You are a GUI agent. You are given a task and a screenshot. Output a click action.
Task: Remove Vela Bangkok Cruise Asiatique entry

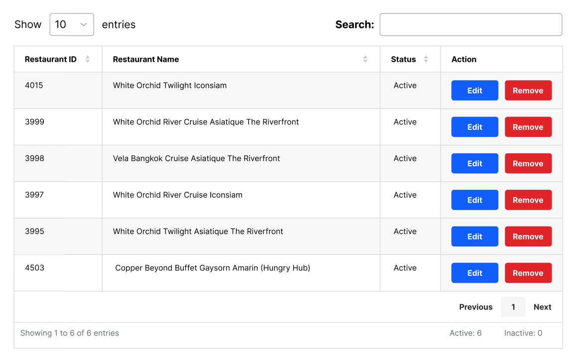pyautogui.click(x=528, y=163)
